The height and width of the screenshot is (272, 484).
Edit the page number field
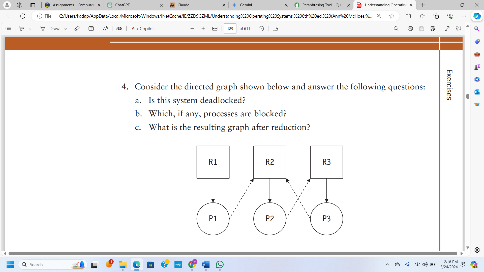tap(230, 28)
